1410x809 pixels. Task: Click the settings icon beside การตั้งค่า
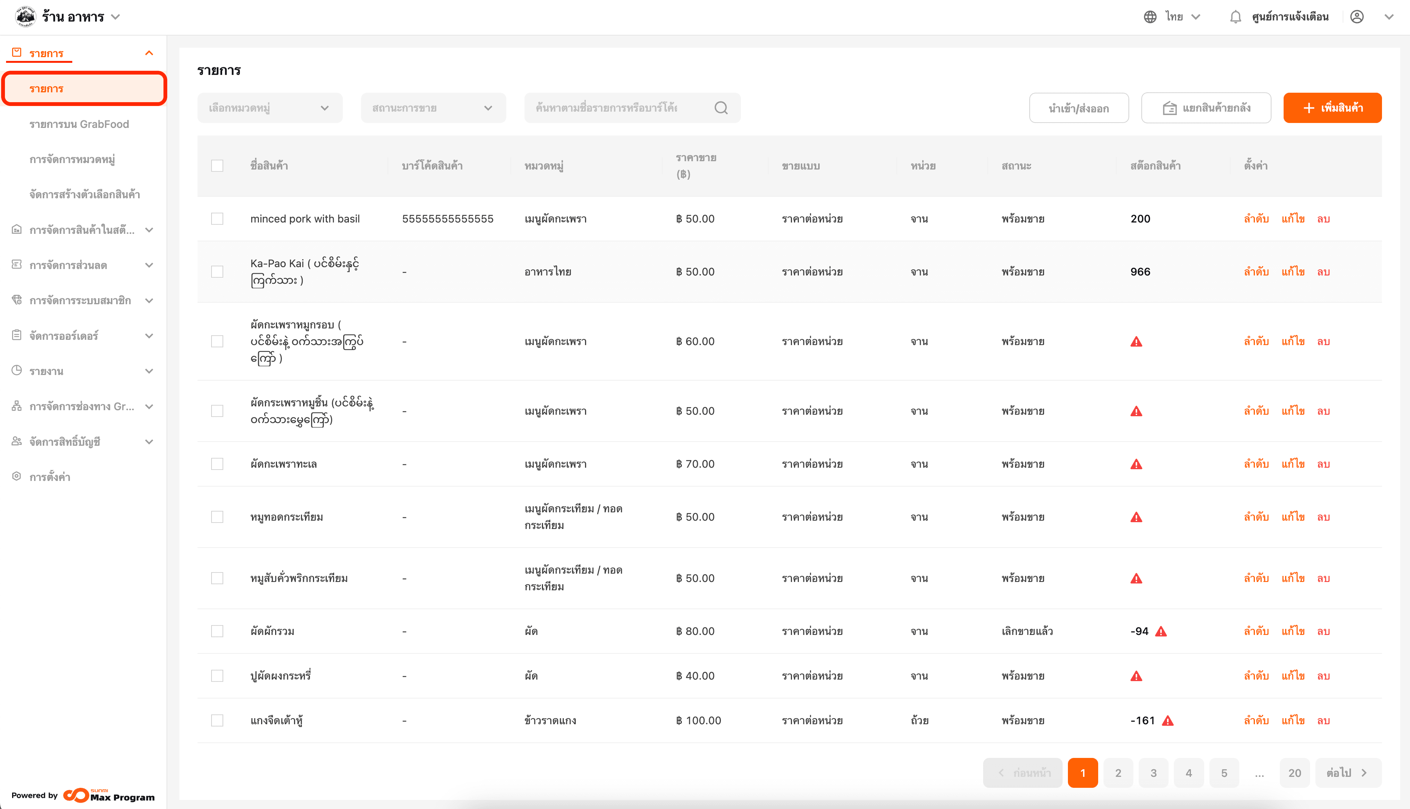point(17,477)
